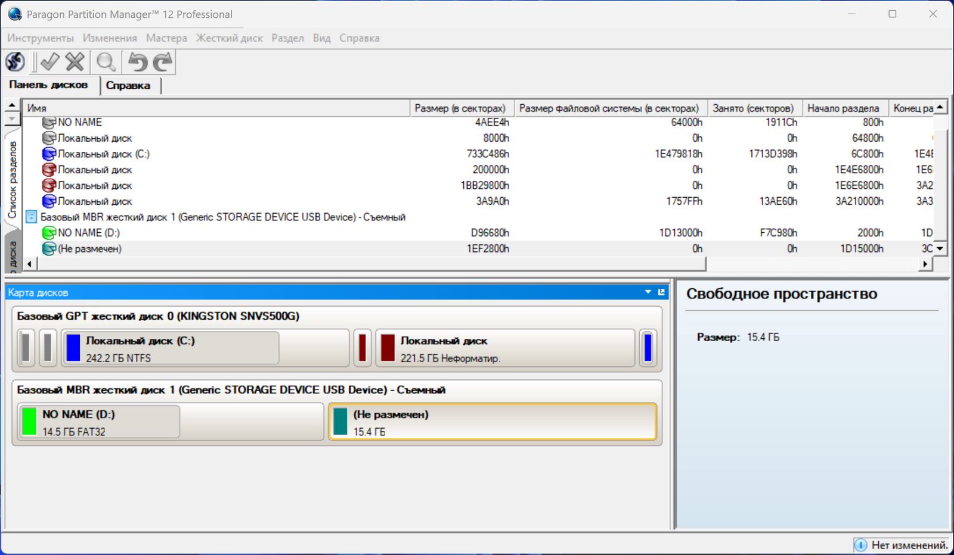Image resolution: width=954 pixels, height=555 pixels.
Task: Sort by the Имя column header
Action: point(216,108)
